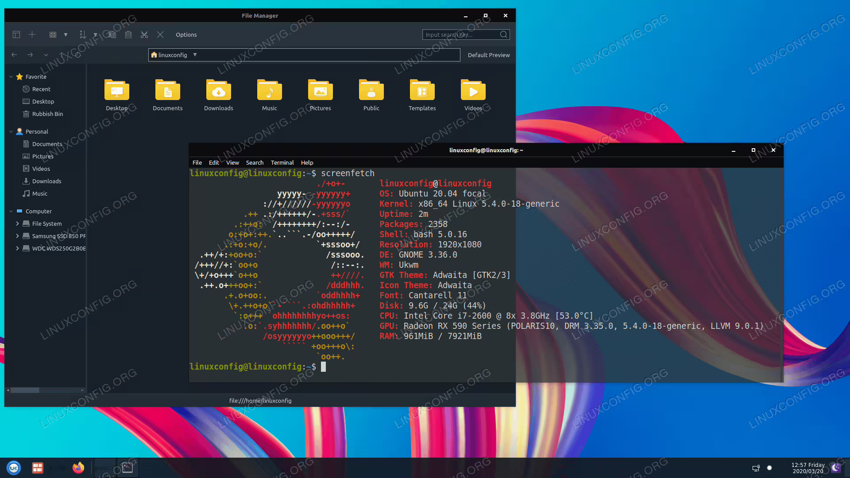The height and width of the screenshot is (478, 850).
Task: Select Pictures under Personal in sidebar
Action: (42, 156)
